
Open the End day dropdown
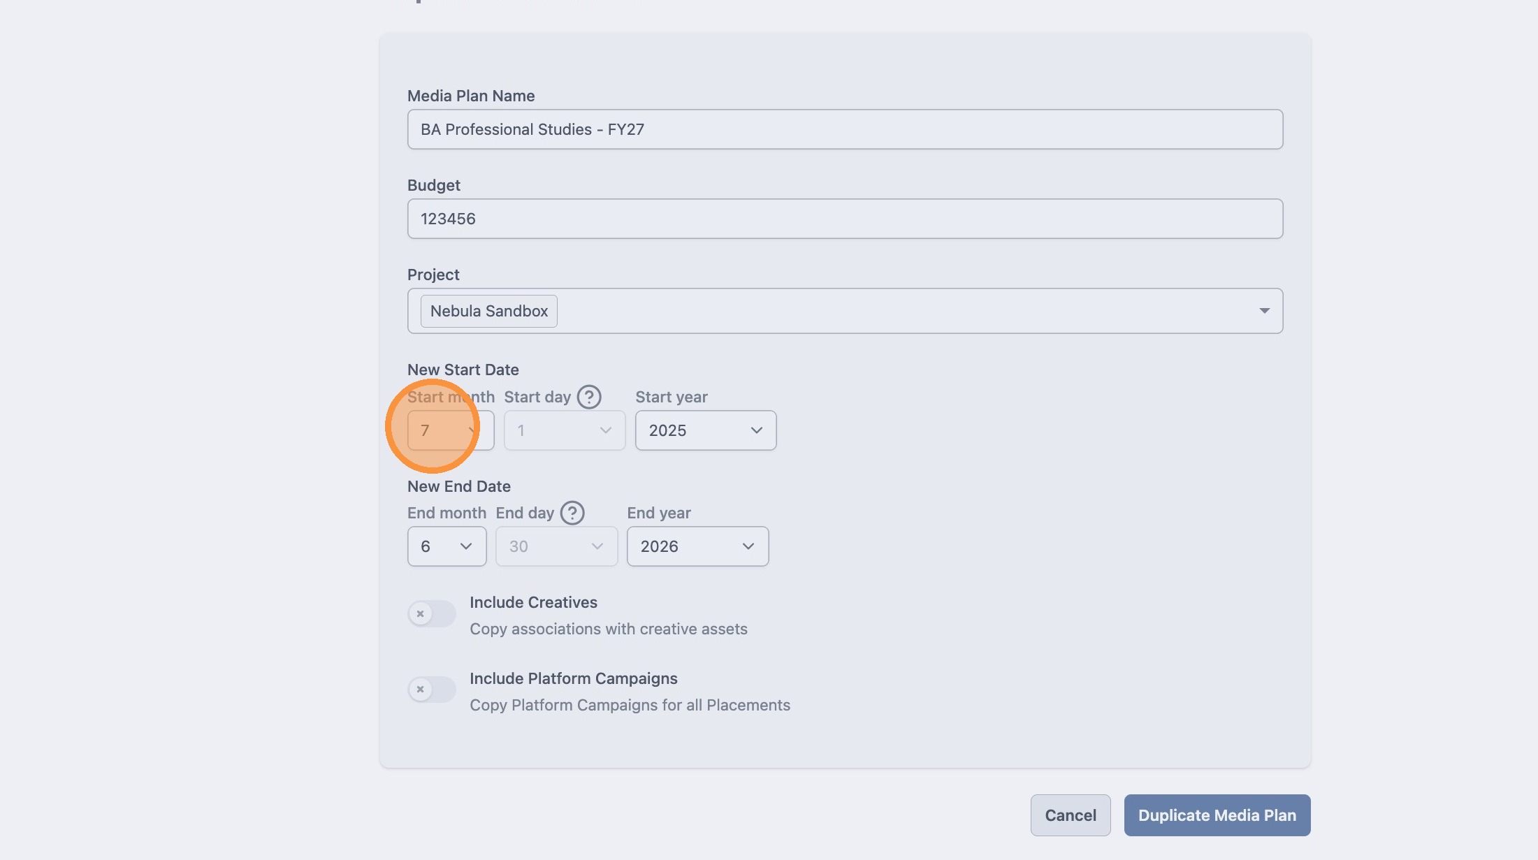point(556,546)
